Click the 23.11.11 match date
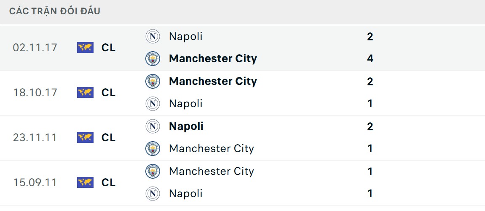This screenshot has height=211, width=485. pyautogui.click(x=35, y=137)
